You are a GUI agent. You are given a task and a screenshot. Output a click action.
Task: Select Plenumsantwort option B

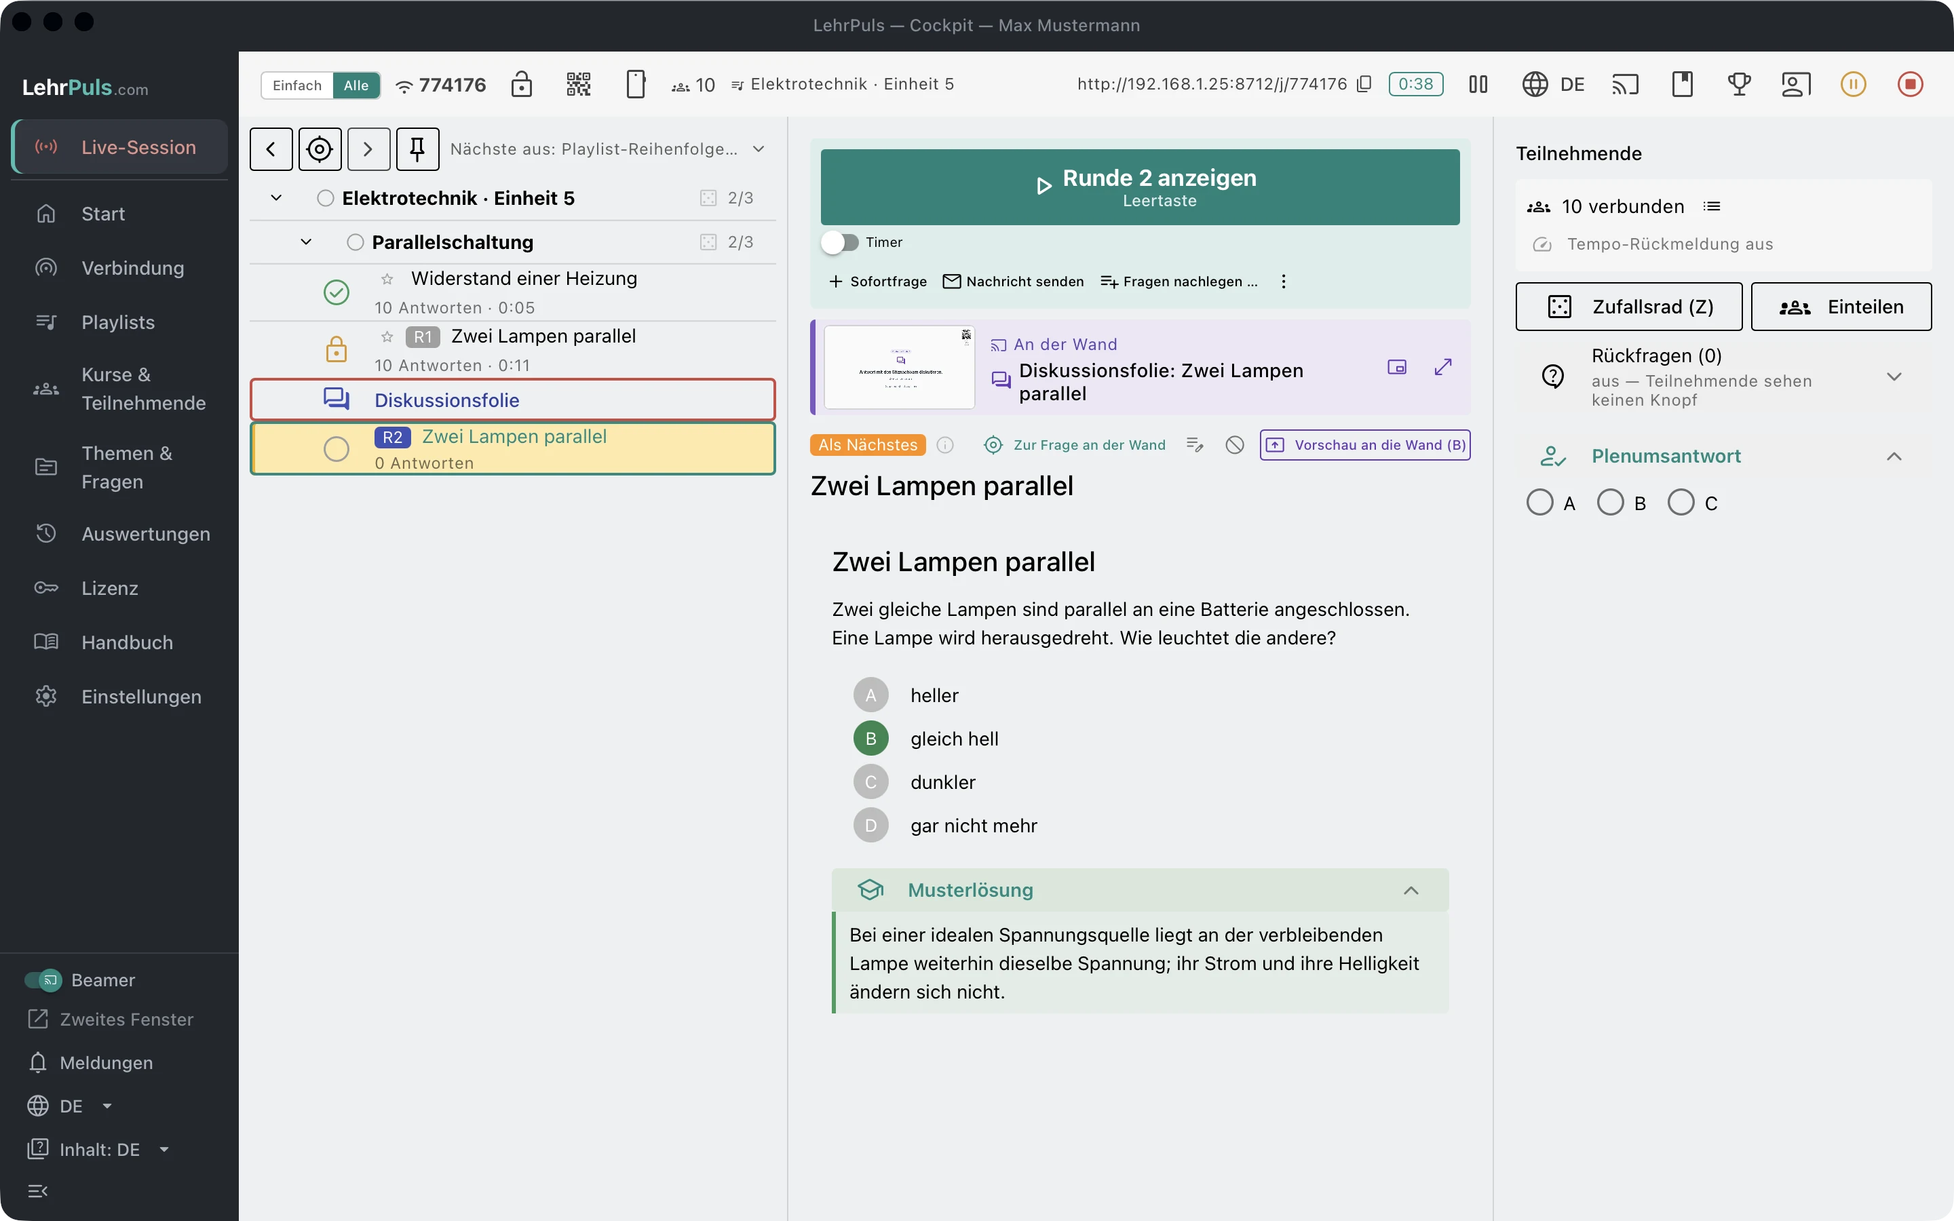[1610, 502]
